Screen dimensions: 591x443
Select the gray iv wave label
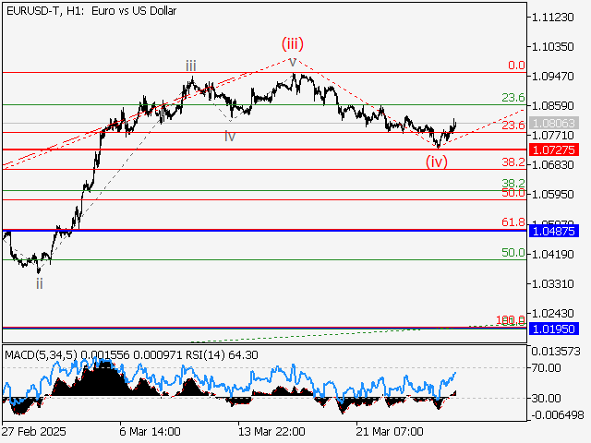pyautogui.click(x=229, y=136)
